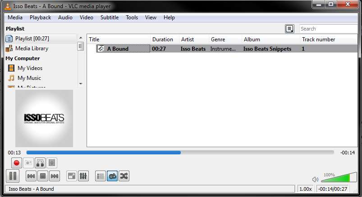The height and width of the screenshot is (197, 362).
Task: Select Media Library in the sidebar
Action: (32, 48)
